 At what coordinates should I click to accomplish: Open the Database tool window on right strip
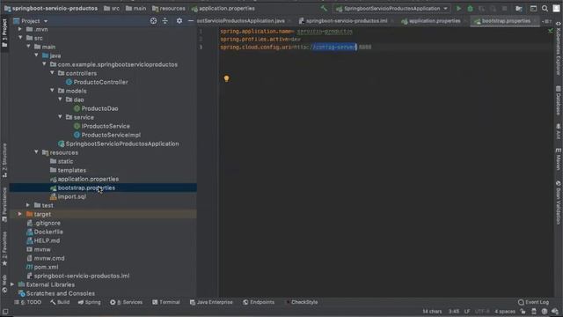[x=559, y=100]
